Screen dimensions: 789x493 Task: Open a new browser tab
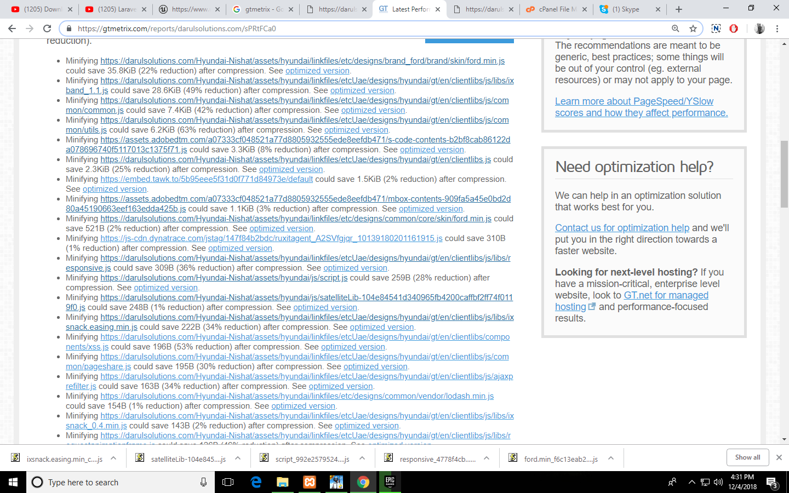click(x=679, y=9)
